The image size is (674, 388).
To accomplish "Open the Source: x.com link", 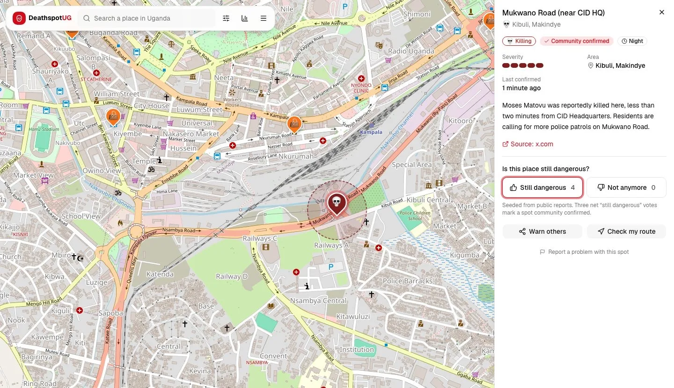I will (x=528, y=144).
